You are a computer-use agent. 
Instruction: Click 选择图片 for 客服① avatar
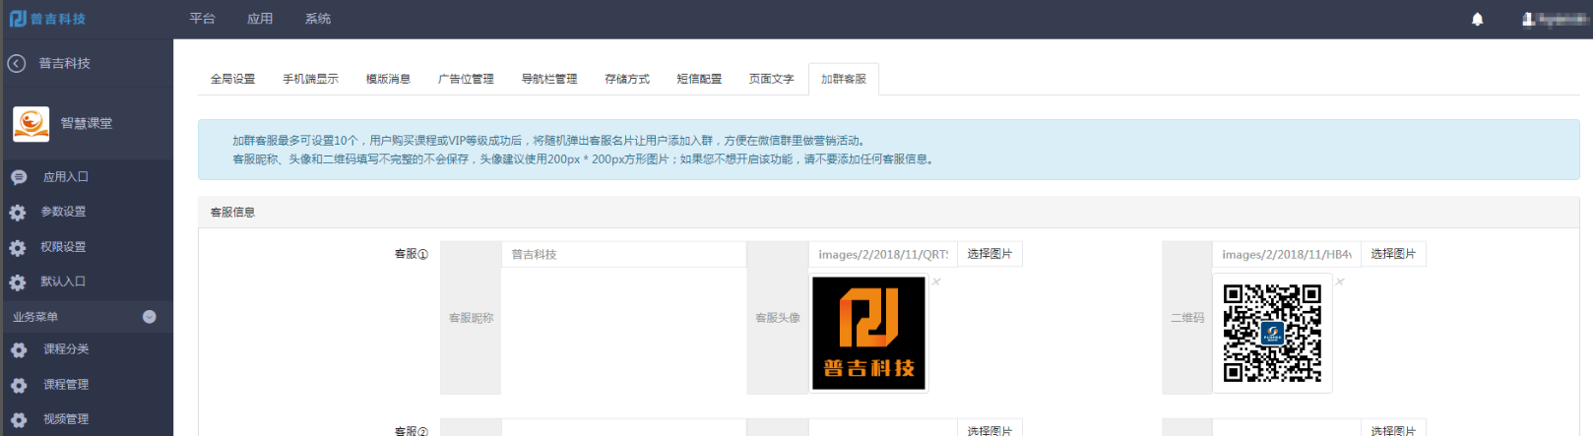click(x=989, y=254)
